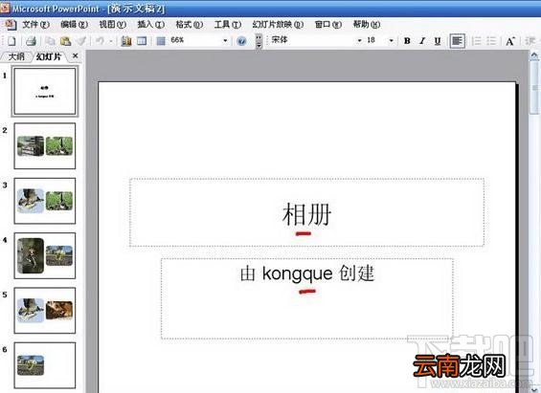Viewport: 541px width, 393px height.
Task: Click the Increase Font Size icon
Action: 510,41
